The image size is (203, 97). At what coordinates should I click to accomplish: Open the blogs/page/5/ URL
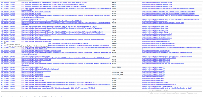(33, 81)
